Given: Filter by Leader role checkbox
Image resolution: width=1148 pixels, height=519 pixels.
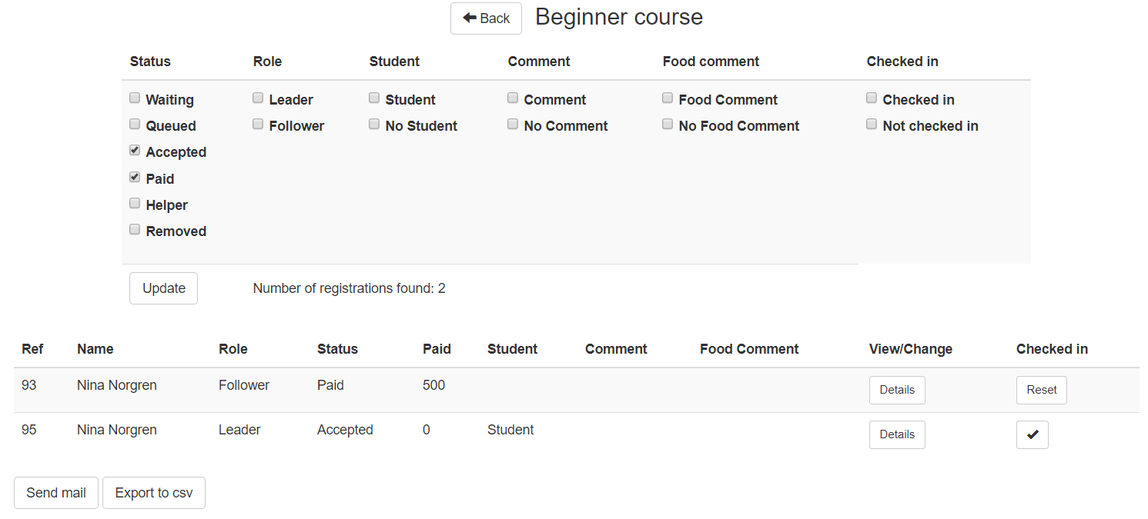Looking at the screenshot, I should [258, 98].
